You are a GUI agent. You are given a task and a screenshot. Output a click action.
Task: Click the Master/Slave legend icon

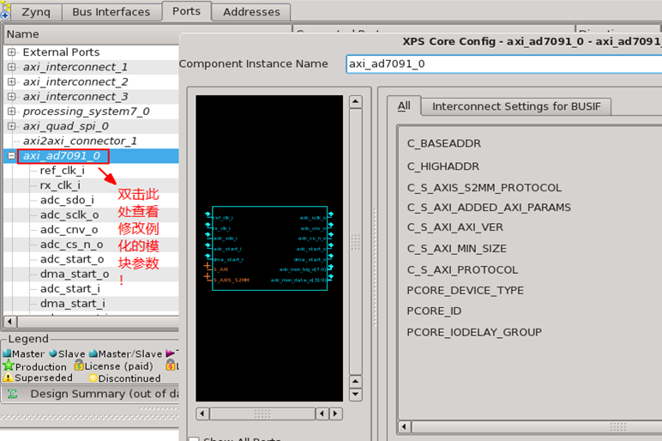[93, 353]
